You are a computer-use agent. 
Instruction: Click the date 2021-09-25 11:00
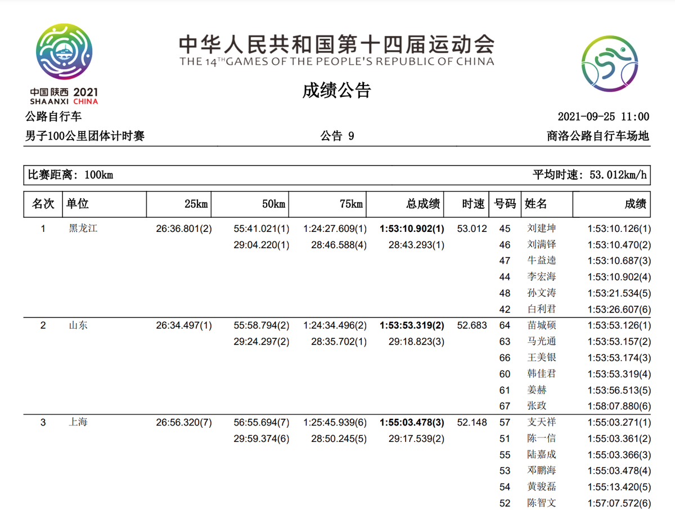[x=603, y=117]
